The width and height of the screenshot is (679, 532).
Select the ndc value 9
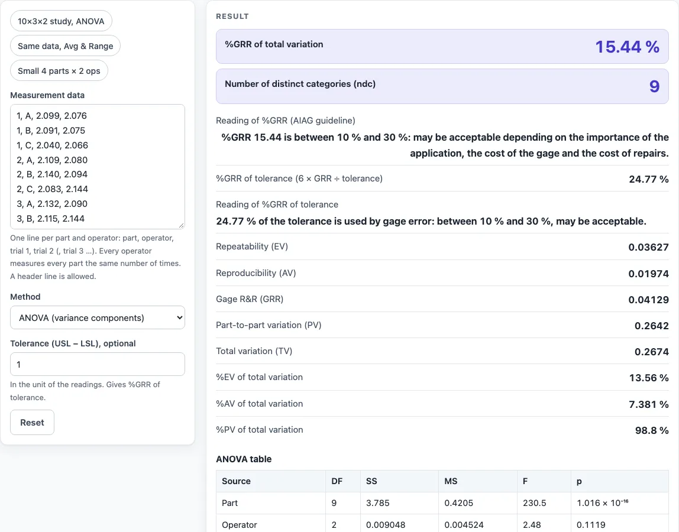tap(654, 86)
